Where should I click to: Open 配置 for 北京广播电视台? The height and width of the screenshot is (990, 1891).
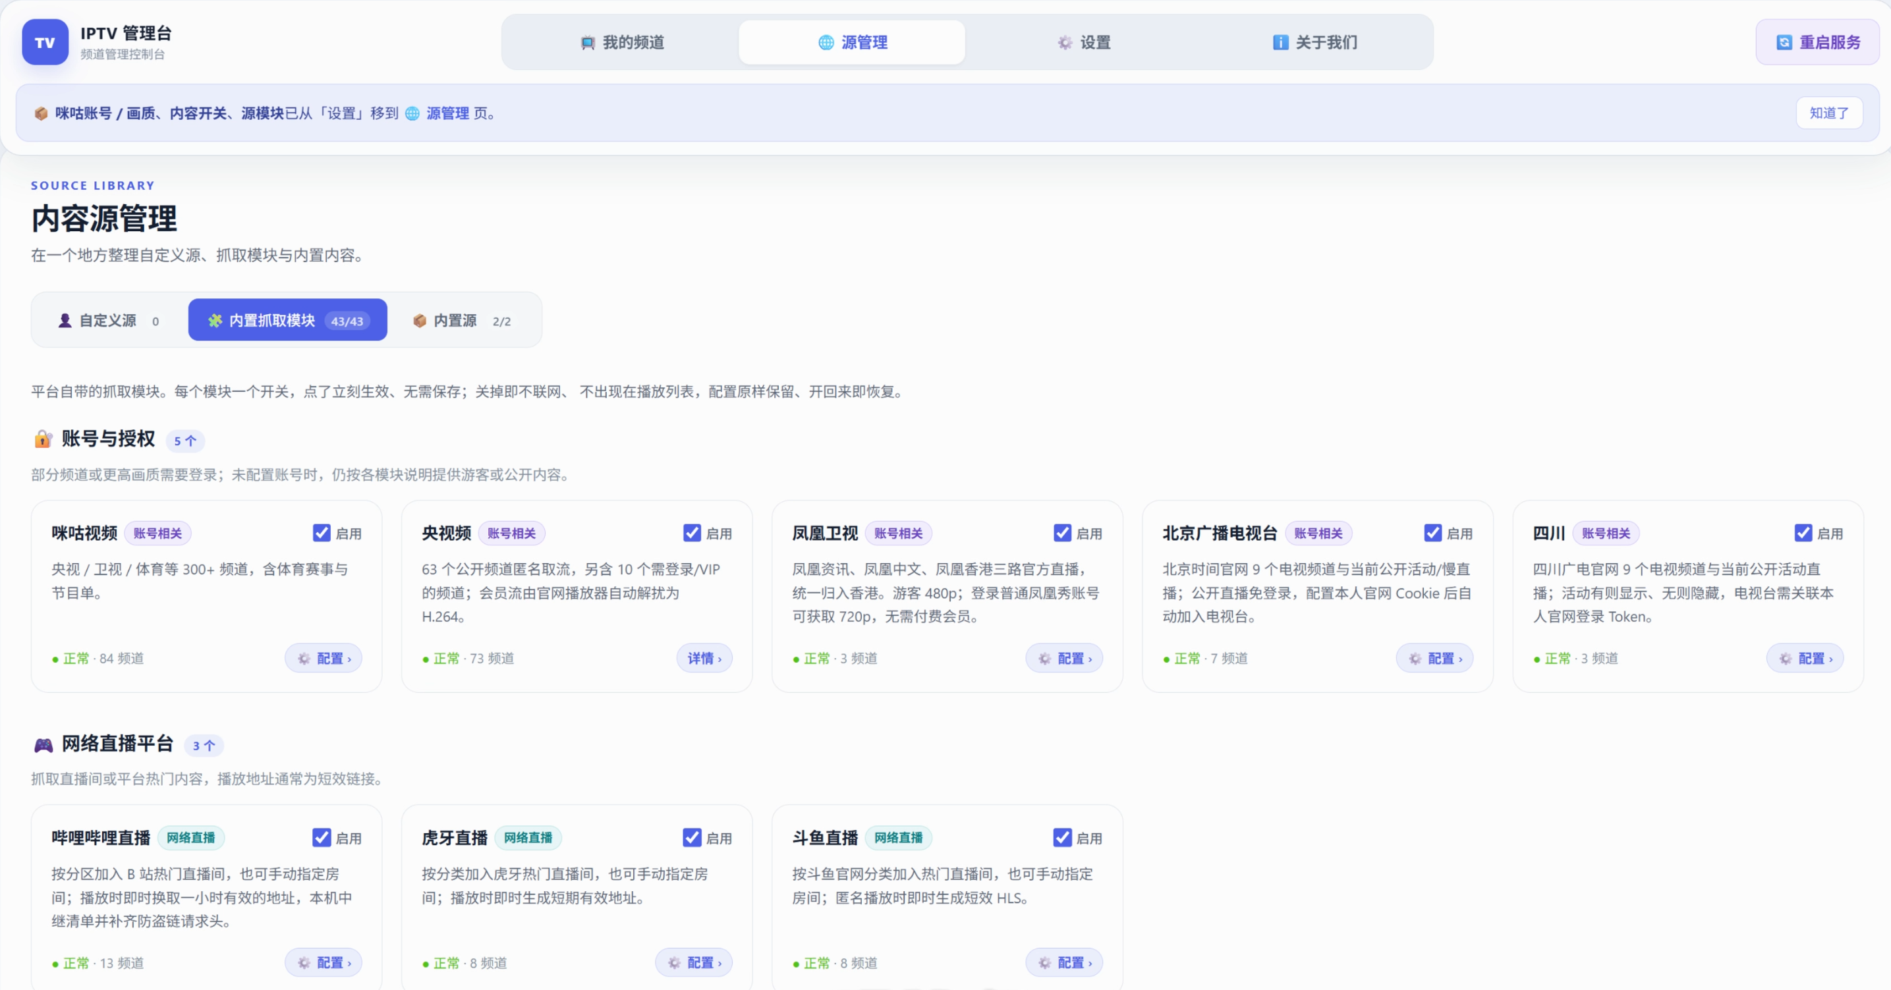[x=1434, y=658]
